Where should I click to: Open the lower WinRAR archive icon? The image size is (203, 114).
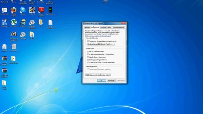pyautogui.click(x=5, y=73)
